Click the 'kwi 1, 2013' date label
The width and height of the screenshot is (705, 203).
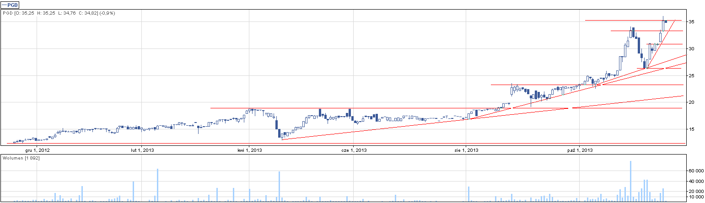[x=249, y=150]
